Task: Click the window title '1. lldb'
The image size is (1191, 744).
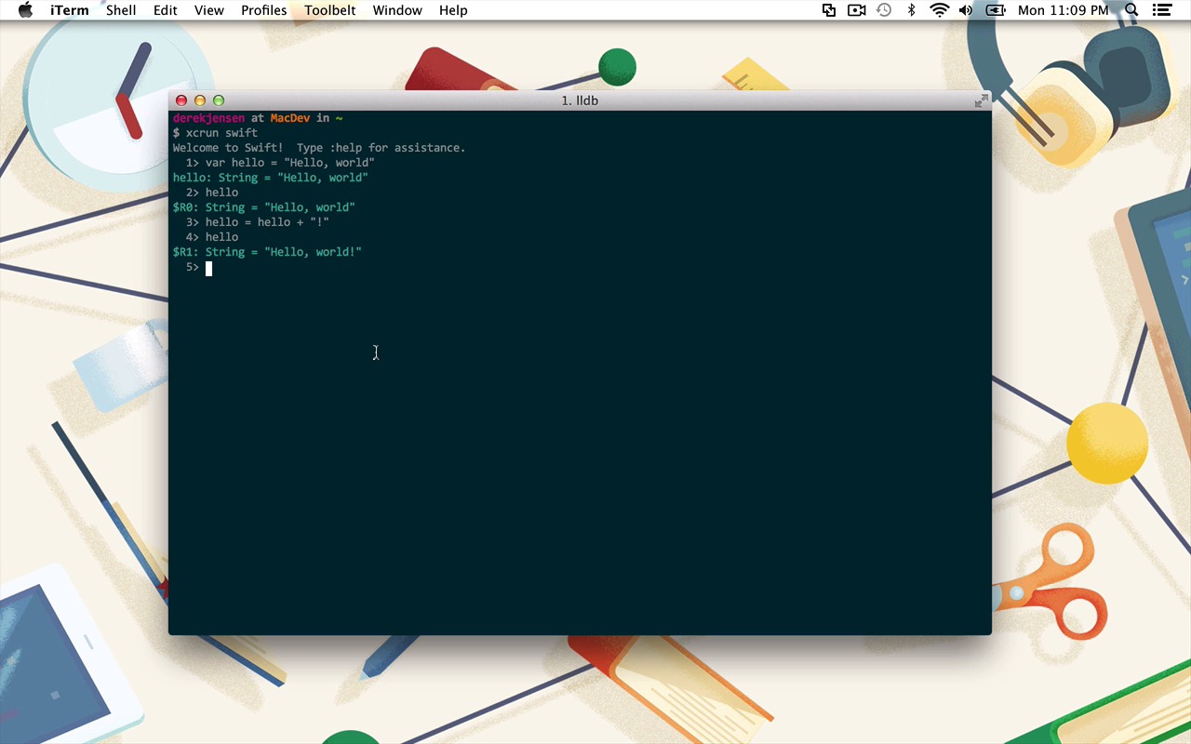Action: tap(580, 100)
